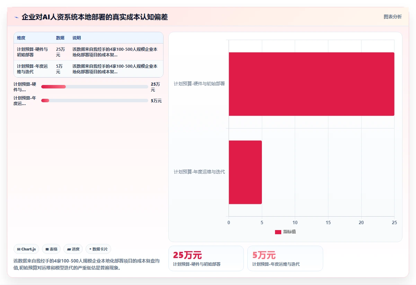Click the chart bar for 硬件与初始部署
416x285 pixels.
pos(311,84)
